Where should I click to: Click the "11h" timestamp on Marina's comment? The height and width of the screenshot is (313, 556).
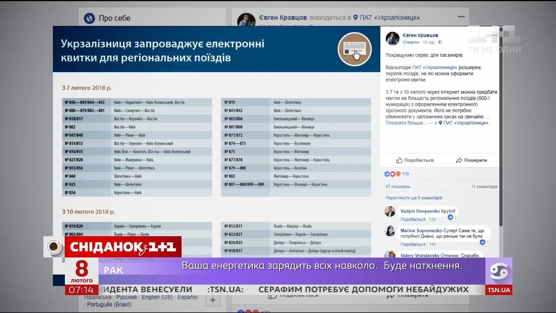pos(431,244)
